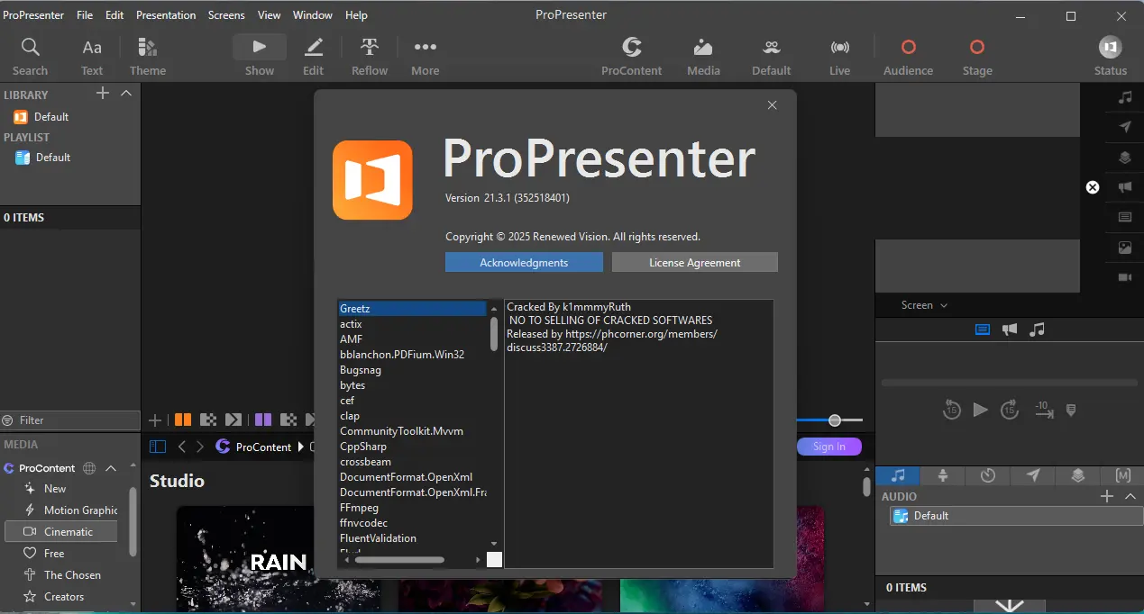Open the Status indicator
The width and height of the screenshot is (1144, 614).
click(1111, 57)
